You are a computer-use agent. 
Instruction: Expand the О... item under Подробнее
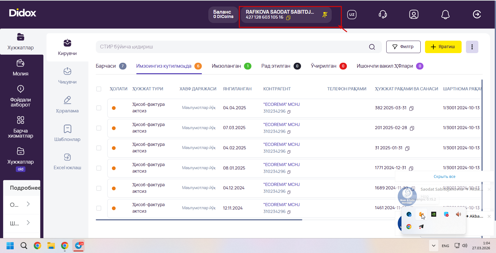22,204
